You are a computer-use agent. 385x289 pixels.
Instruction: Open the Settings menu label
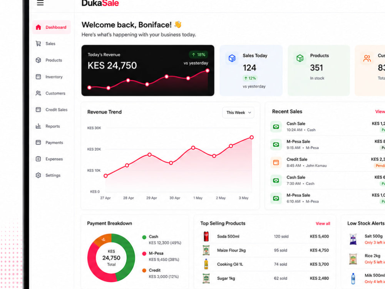tap(53, 175)
